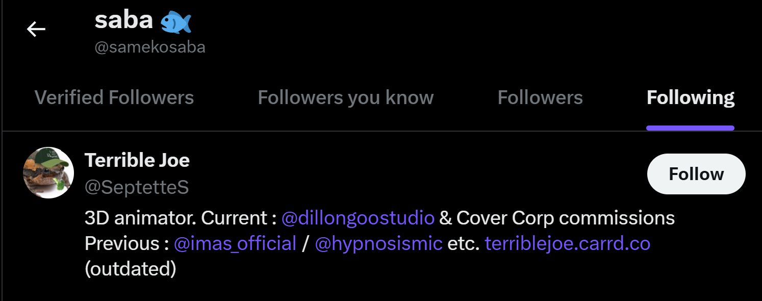The width and height of the screenshot is (762, 301).
Task: Follow Terrible Joe
Action: coord(696,174)
